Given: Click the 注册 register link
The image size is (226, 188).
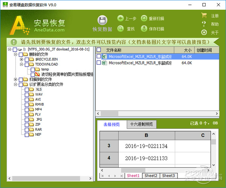Looking at the screenshot, I should tap(215, 16).
